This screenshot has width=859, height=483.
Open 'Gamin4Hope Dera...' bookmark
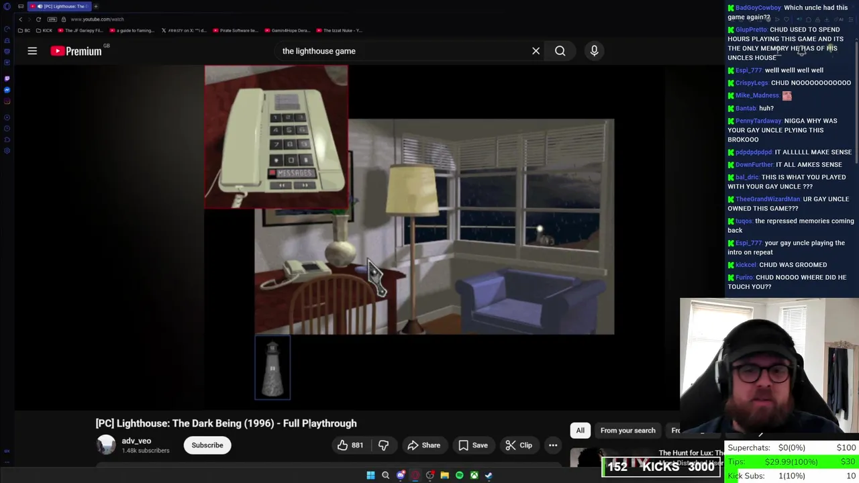287,30
